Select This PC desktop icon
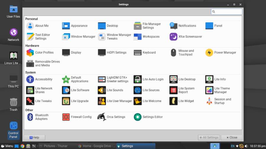Image resolution: width=266 pixels, height=149 pixels. [13, 82]
